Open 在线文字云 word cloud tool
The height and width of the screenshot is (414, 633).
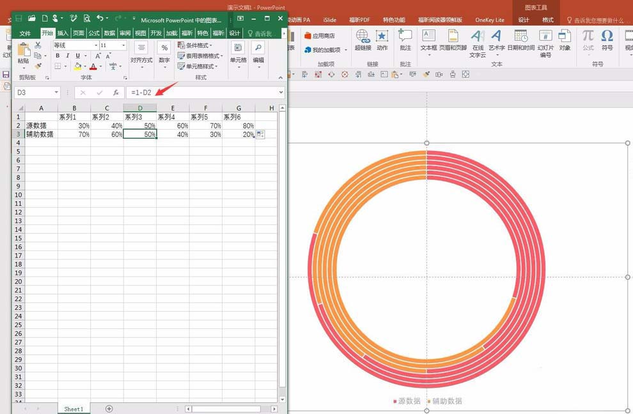[x=478, y=43]
